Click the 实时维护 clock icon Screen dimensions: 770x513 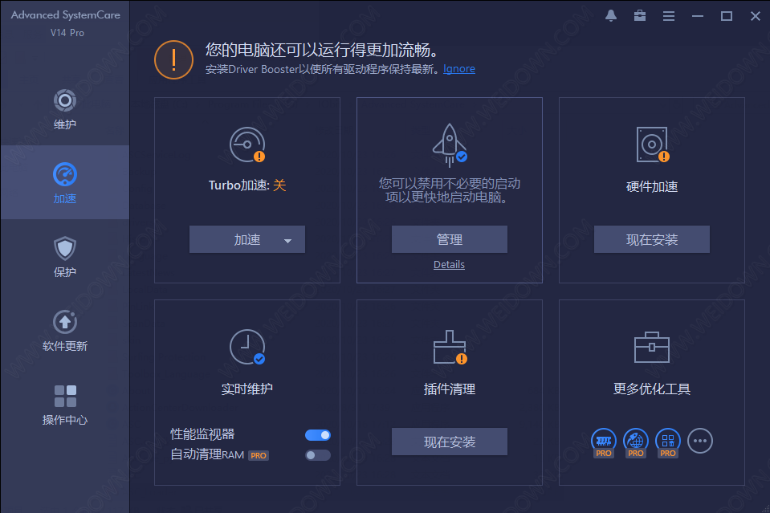[x=247, y=347]
